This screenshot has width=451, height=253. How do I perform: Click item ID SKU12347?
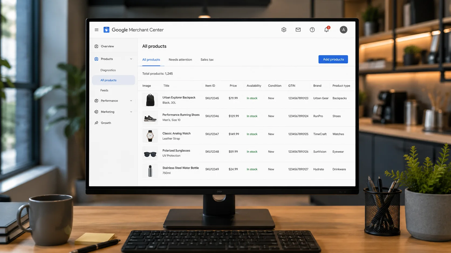pyautogui.click(x=212, y=134)
